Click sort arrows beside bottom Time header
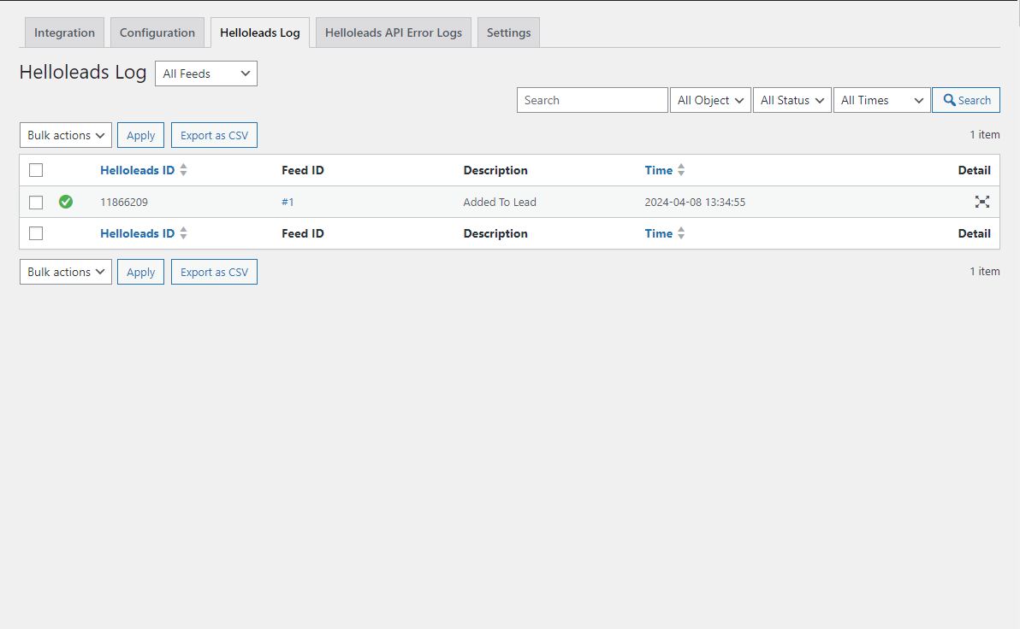1020x629 pixels. click(681, 232)
